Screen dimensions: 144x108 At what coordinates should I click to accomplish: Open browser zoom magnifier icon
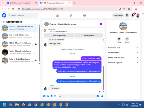click(124, 9)
